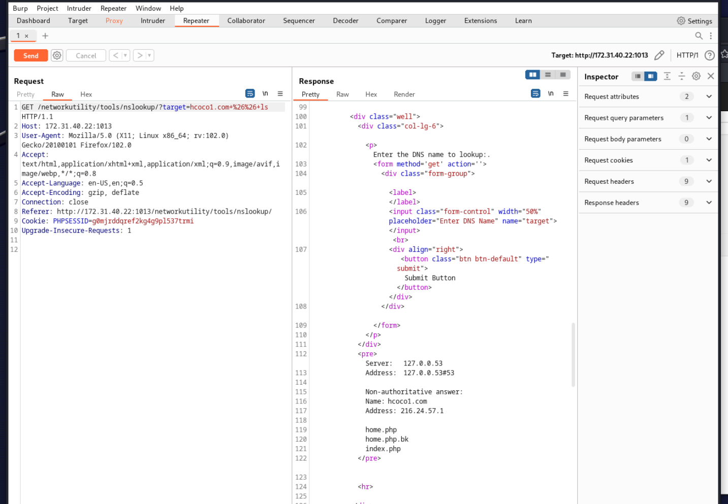Close the Inspector panel
The height and width of the screenshot is (504, 728).
tap(711, 76)
